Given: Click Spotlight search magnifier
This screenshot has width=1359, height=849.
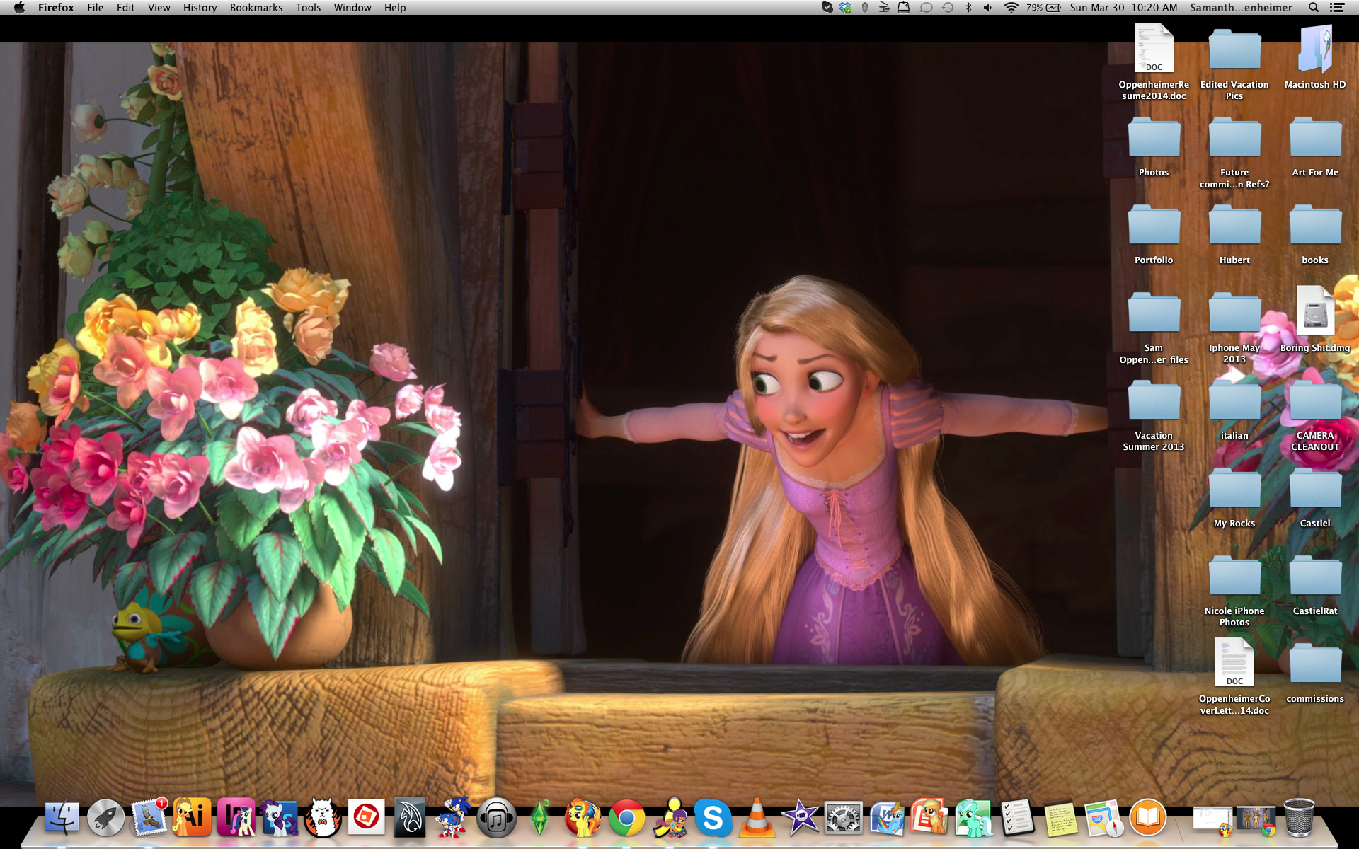Looking at the screenshot, I should (1313, 8).
